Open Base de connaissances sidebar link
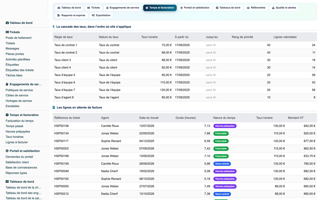 click(21, 168)
